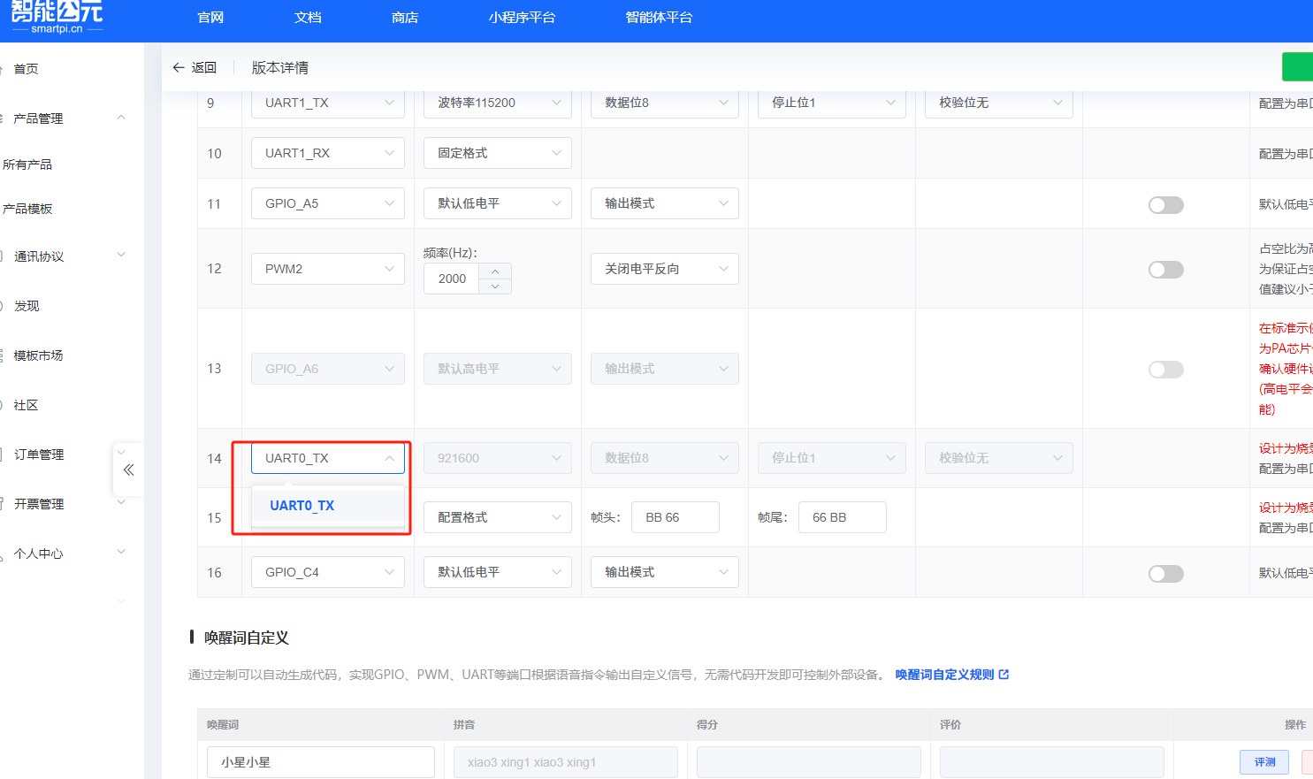Viewport: 1313px width, 779px height.
Task: Switch to the 文档 menu item
Action: pyautogui.click(x=307, y=16)
